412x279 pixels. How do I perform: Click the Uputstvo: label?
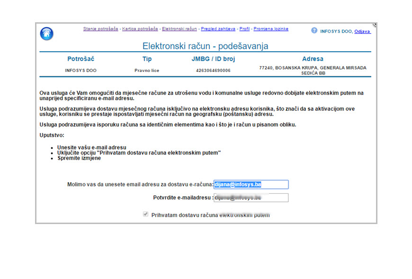52,135
